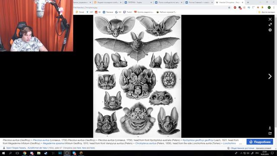Screen dimensions: 277x156
Task: Open the Lonchorhina link in the caption
Action: 229,143
